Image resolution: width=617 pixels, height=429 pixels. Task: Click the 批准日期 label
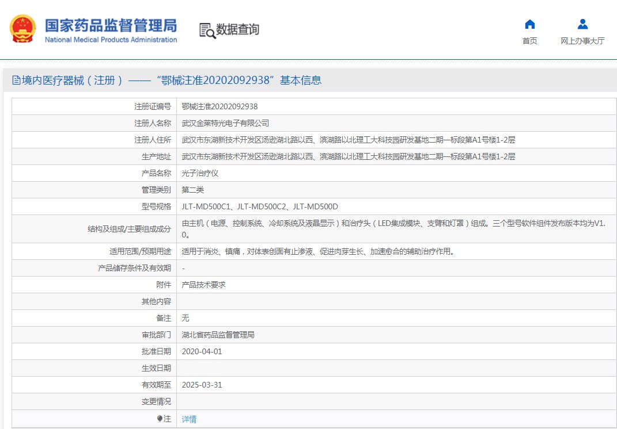pyautogui.click(x=156, y=351)
